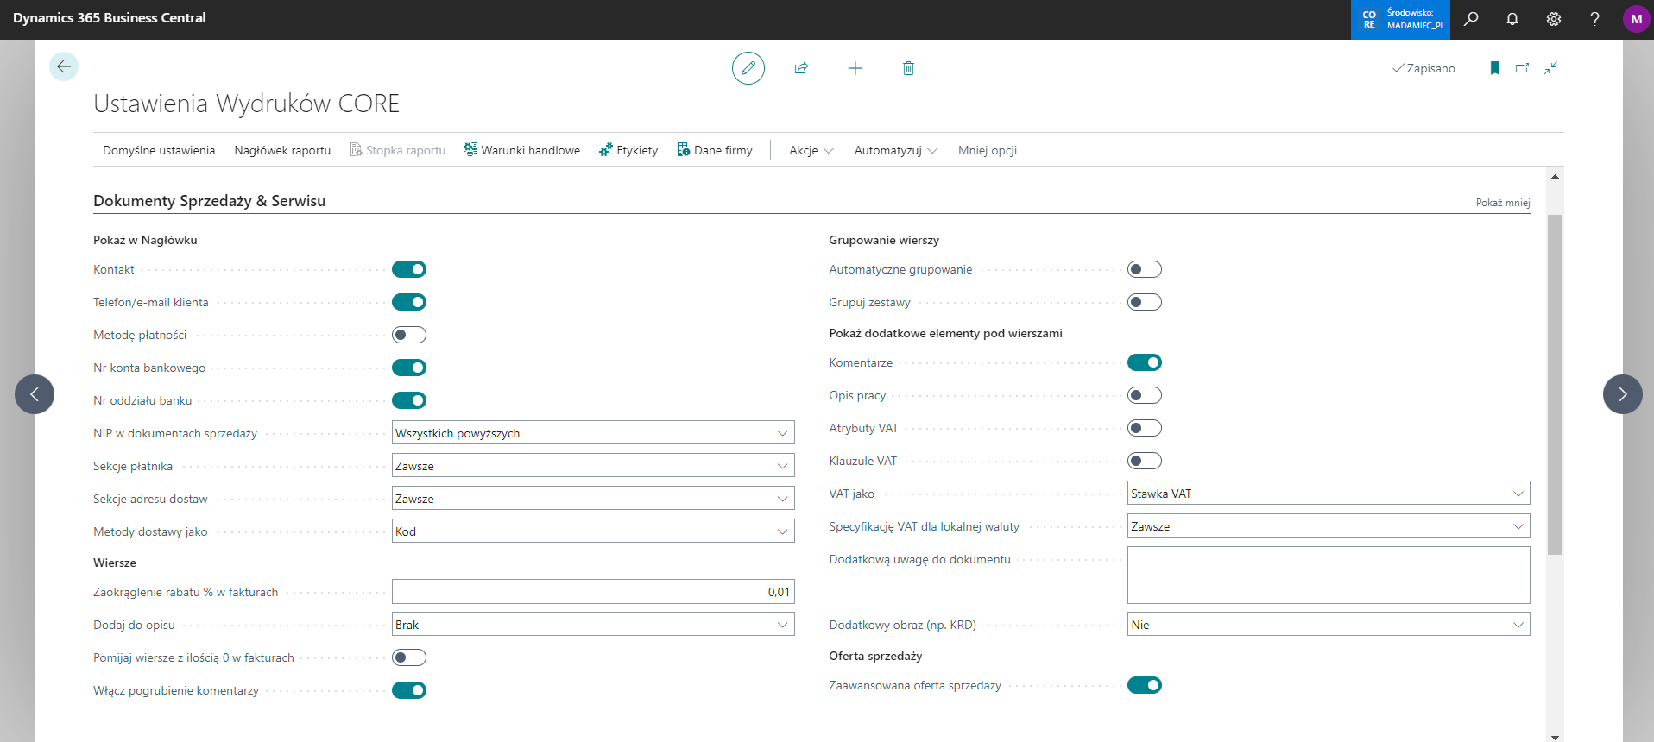Click Nagłówek raportu menu item
The image size is (1654, 742).
point(282,150)
